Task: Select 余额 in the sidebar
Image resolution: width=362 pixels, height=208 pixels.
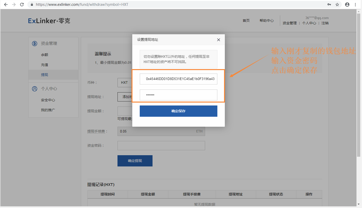Action: coord(44,55)
